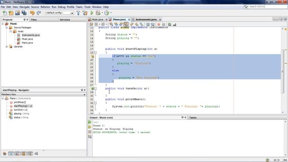Select Piano.java in Projects tree
Screen dimensions: 288x162
pos(27,43)
